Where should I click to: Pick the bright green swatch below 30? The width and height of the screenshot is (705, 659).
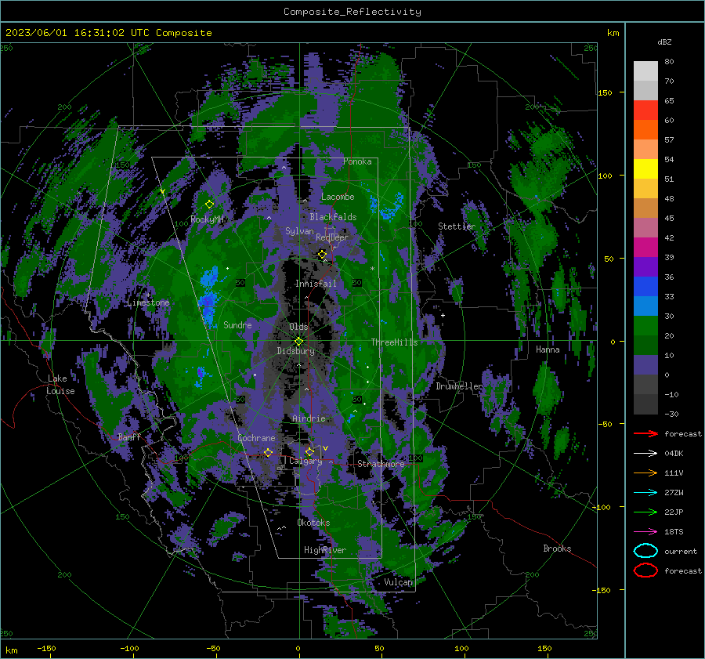(x=645, y=326)
